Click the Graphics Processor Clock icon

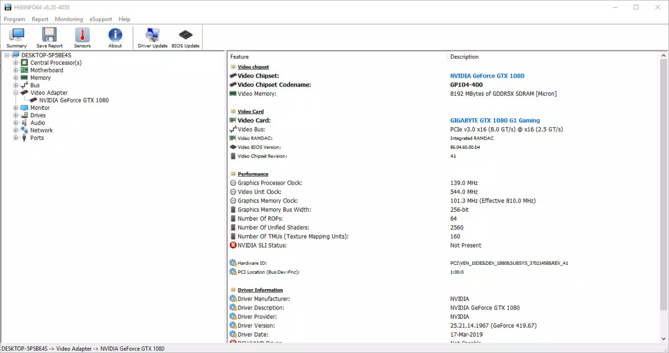233,183
